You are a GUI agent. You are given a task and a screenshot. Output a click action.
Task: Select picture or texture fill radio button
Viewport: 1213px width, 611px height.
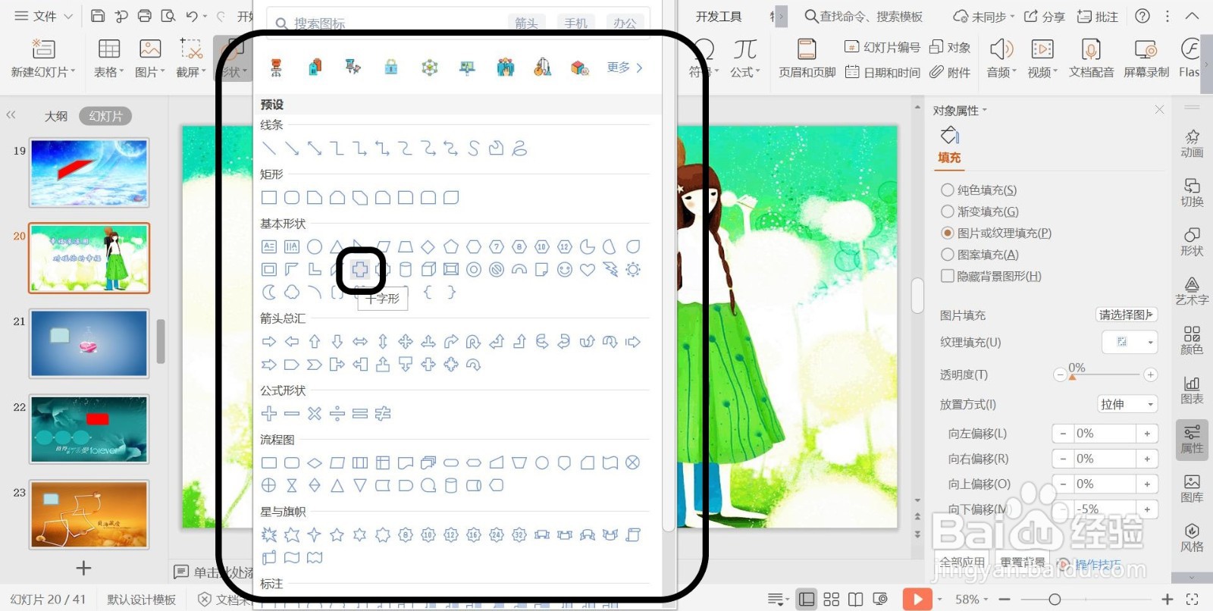(948, 233)
